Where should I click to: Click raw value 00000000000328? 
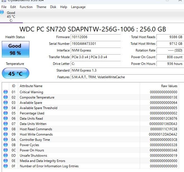(164, 145)
